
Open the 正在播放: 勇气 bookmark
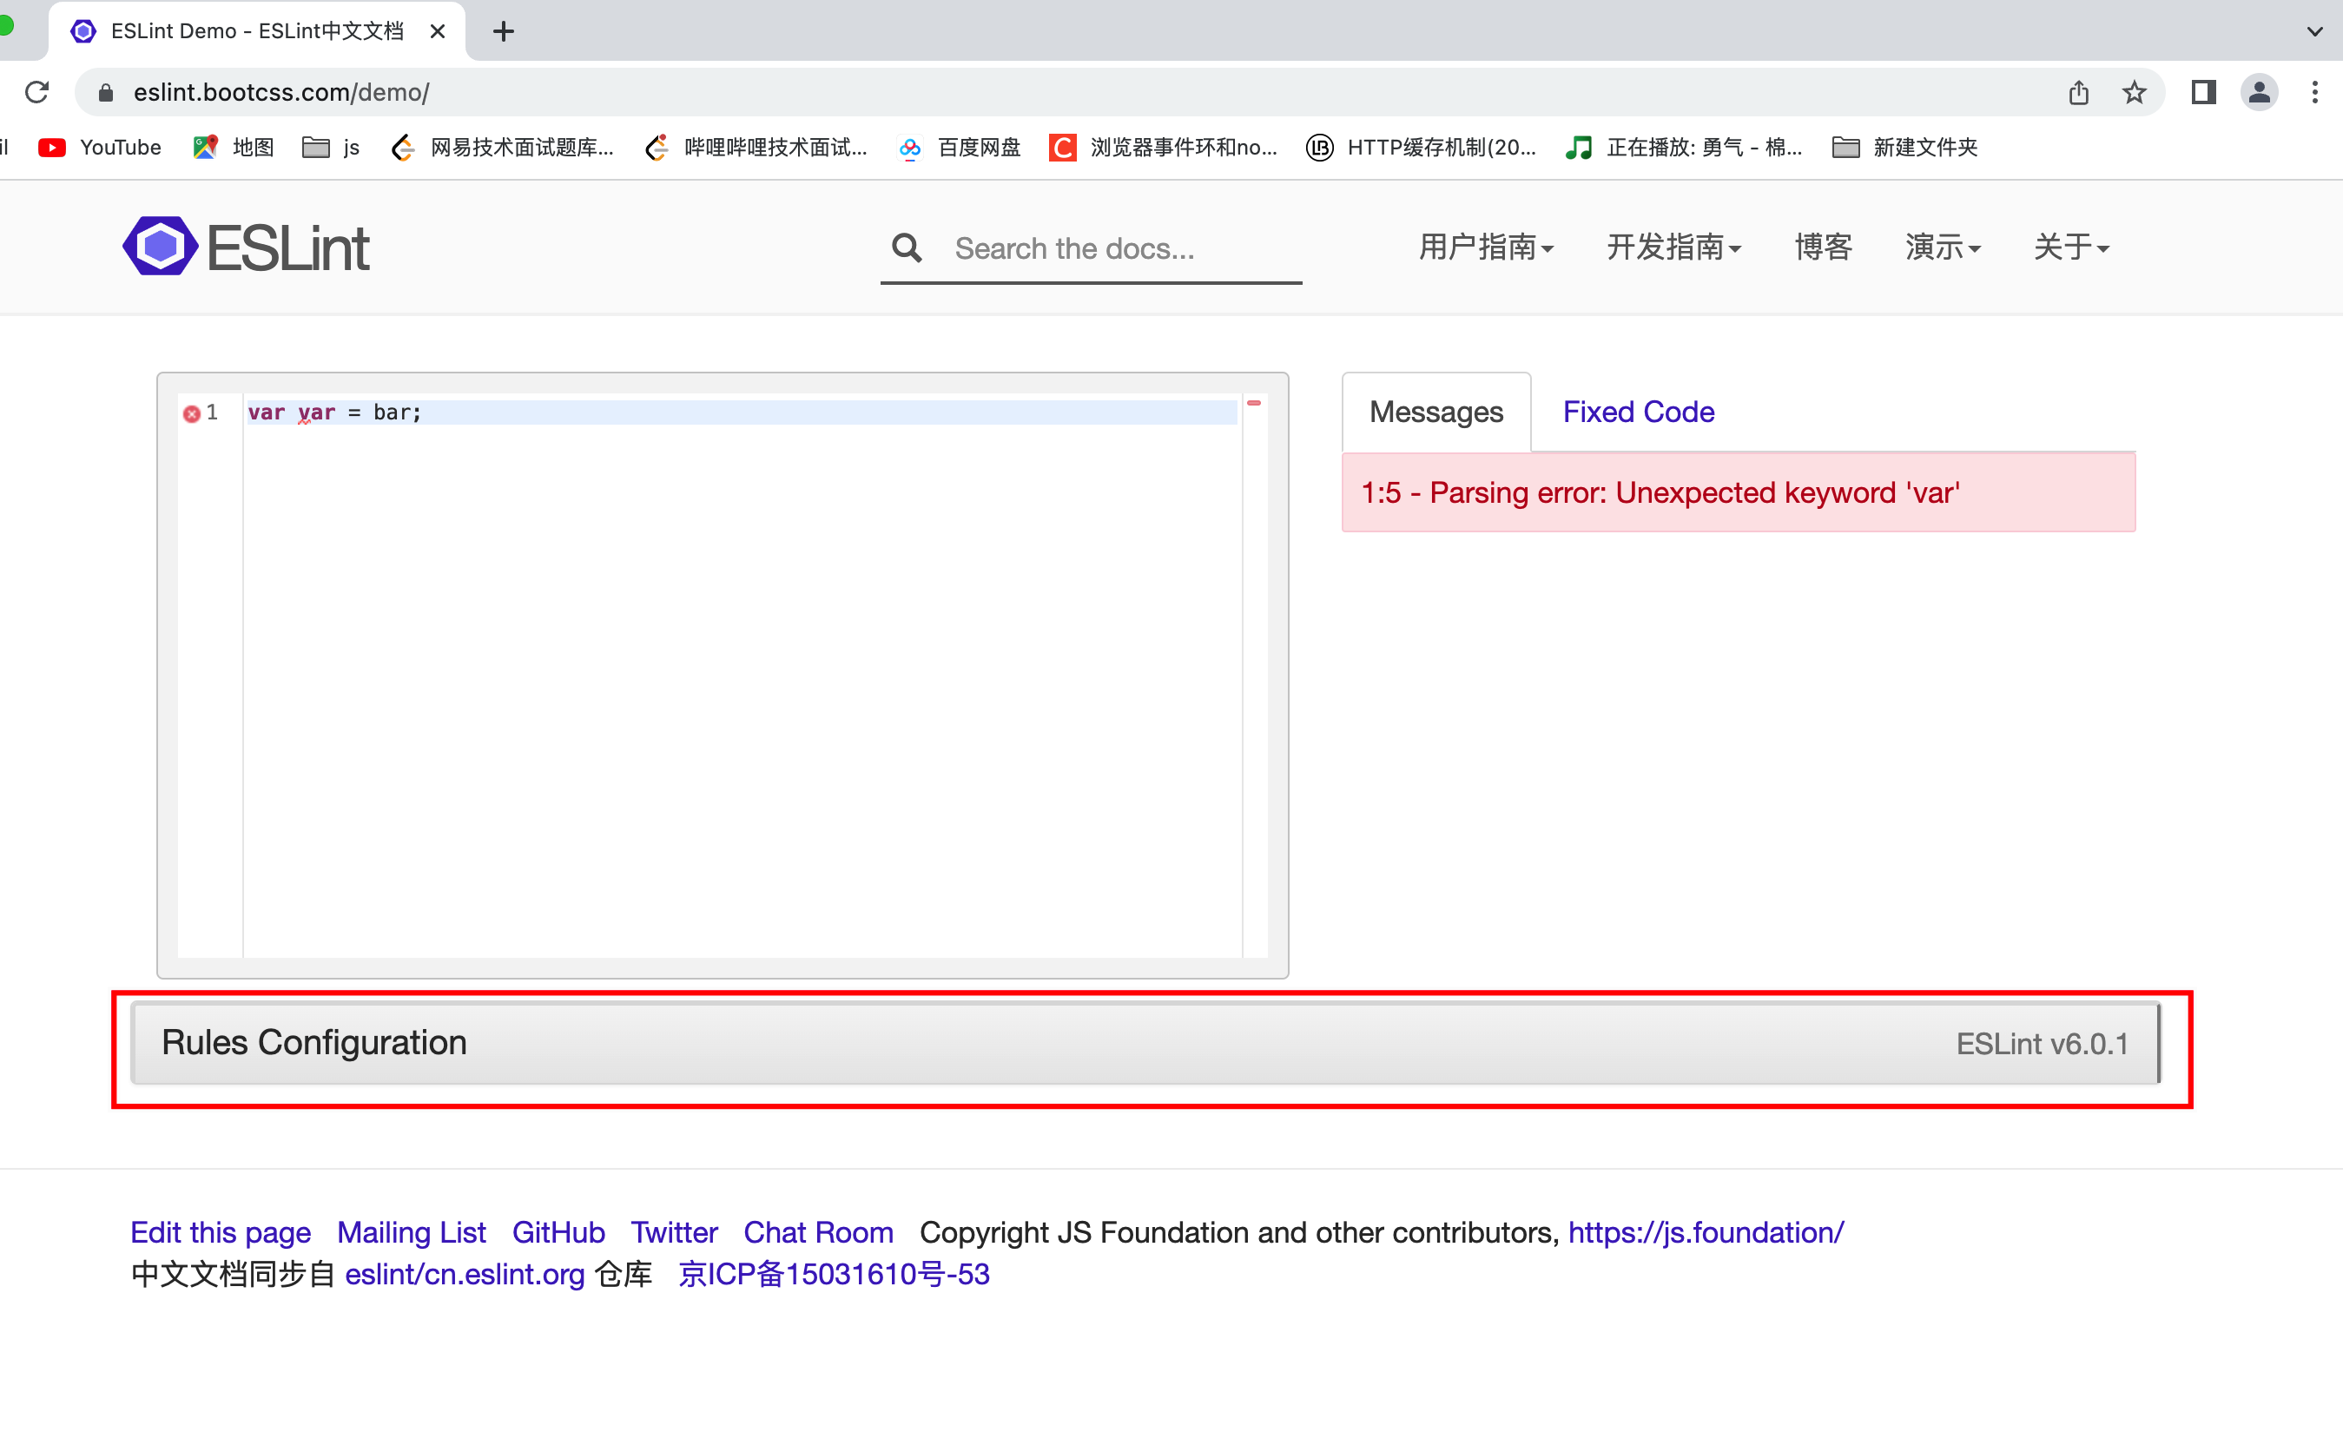pos(1684,147)
